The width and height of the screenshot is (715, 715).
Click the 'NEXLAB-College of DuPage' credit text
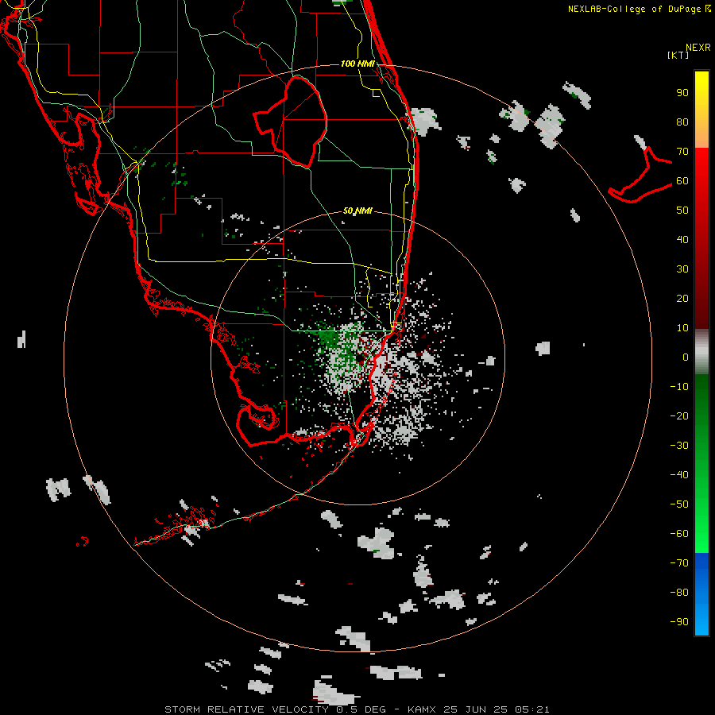click(x=636, y=9)
